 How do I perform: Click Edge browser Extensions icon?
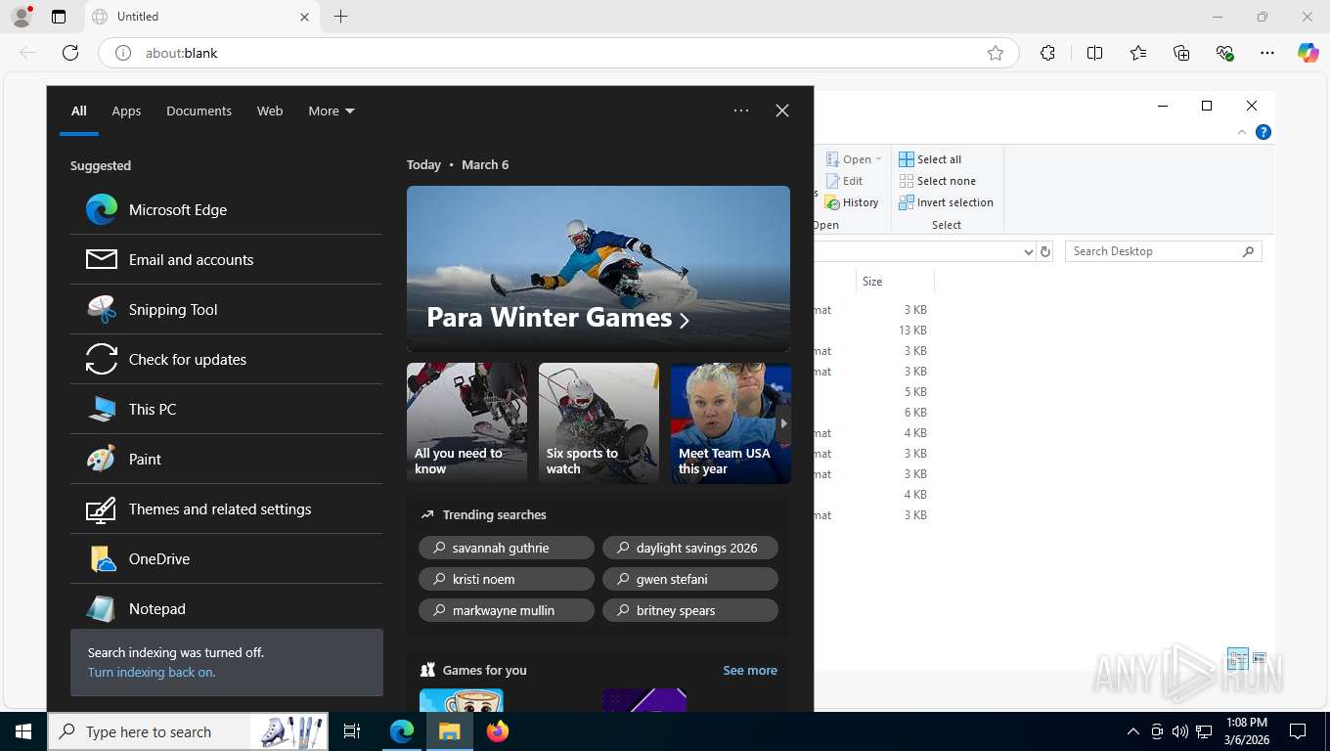[x=1047, y=53]
